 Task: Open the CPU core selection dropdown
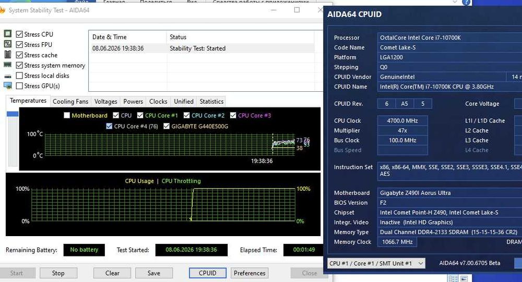coord(376,263)
